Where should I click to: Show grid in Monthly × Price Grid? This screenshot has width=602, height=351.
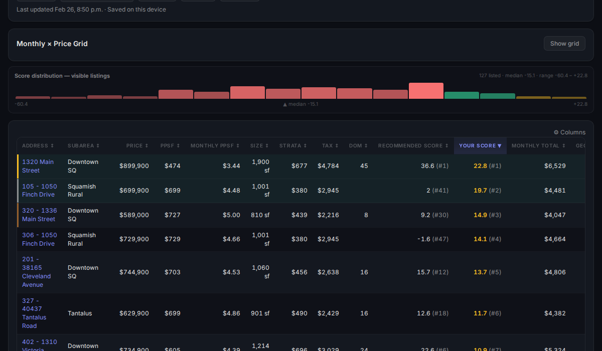click(x=564, y=44)
